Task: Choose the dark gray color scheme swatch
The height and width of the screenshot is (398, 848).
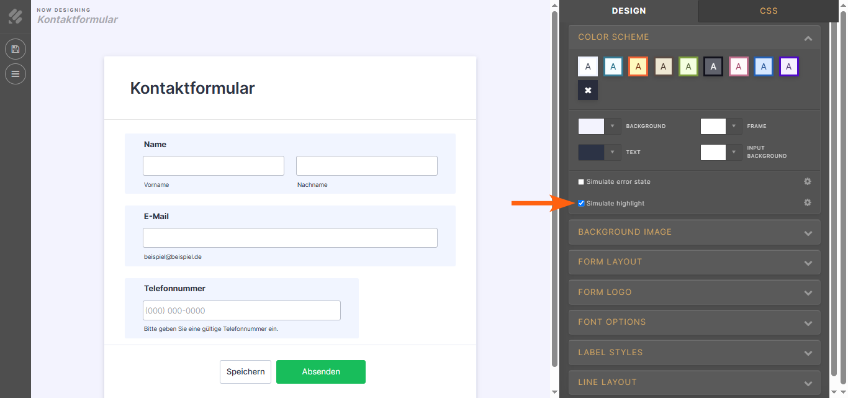Action: click(713, 66)
